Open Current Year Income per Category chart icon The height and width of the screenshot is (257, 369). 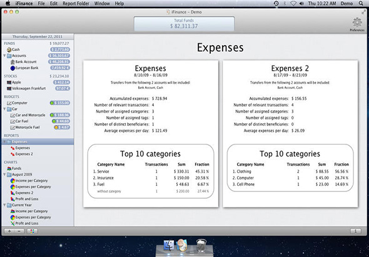click(13, 211)
